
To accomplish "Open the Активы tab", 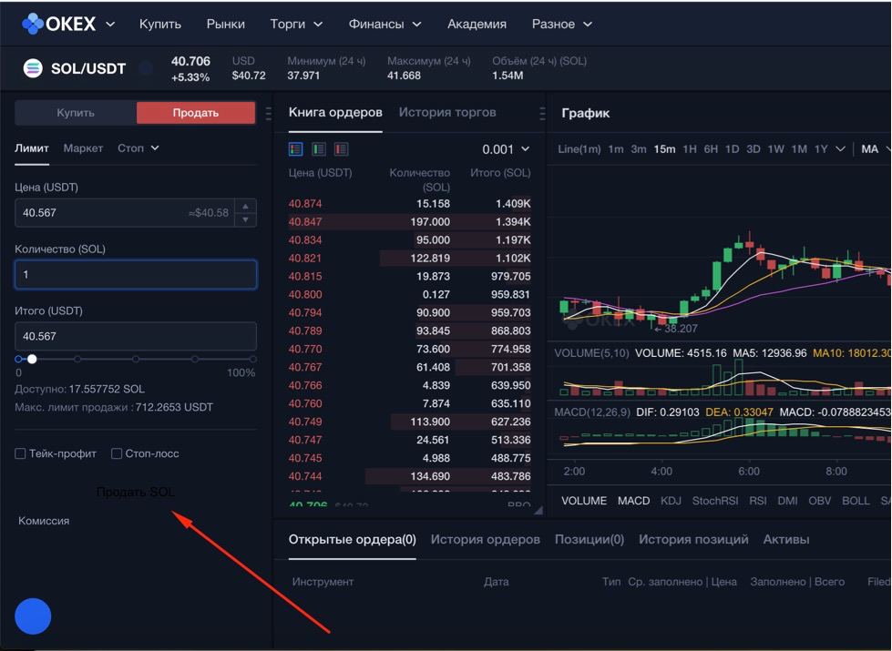I will tap(786, 539).
